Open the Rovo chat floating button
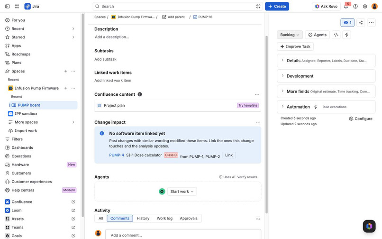The height and width of the screenshot is (239, 382). pyautogui.click(x=369, y=226)
